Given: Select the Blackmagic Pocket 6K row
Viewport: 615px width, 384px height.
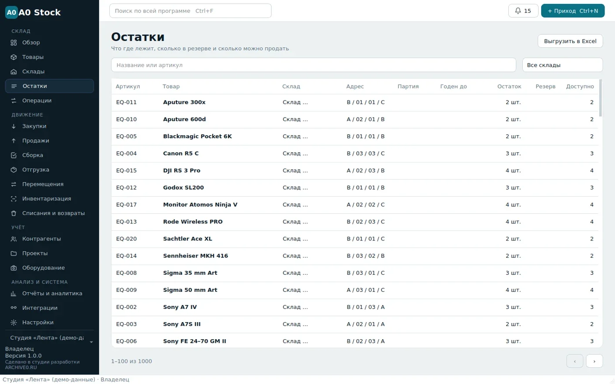Looking at the screenshot, I should coord(355,136).
